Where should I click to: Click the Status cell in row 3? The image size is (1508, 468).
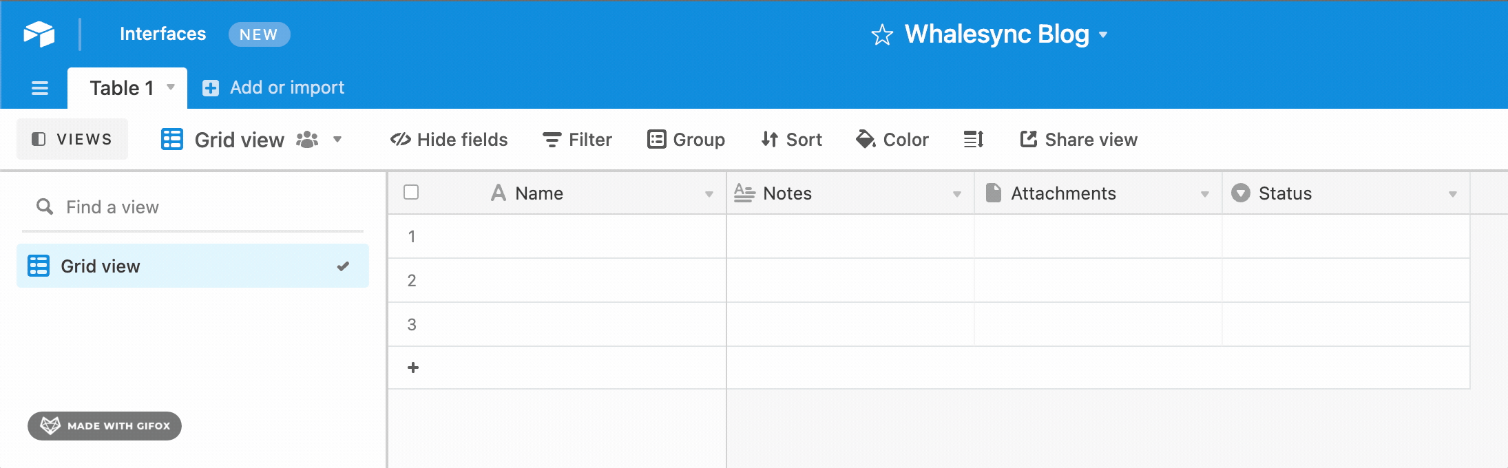coord(1346,325)
